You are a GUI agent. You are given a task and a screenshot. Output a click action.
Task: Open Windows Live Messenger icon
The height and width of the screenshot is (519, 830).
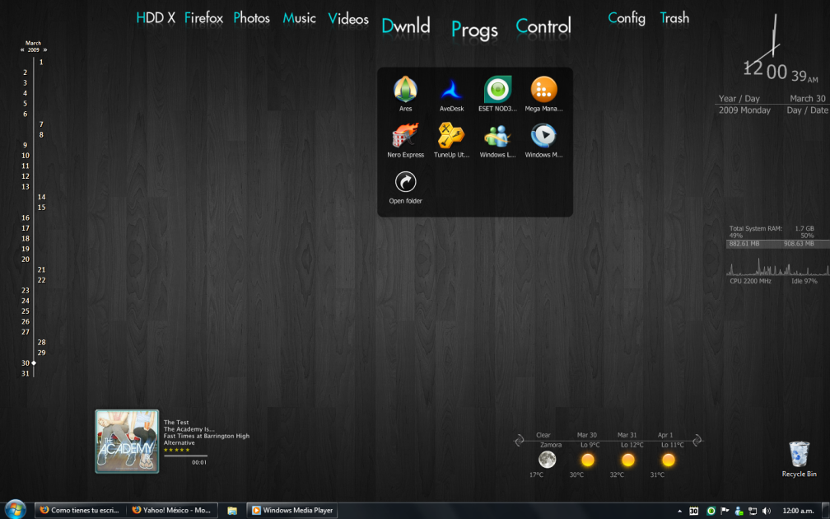click(x=497, y=135)
